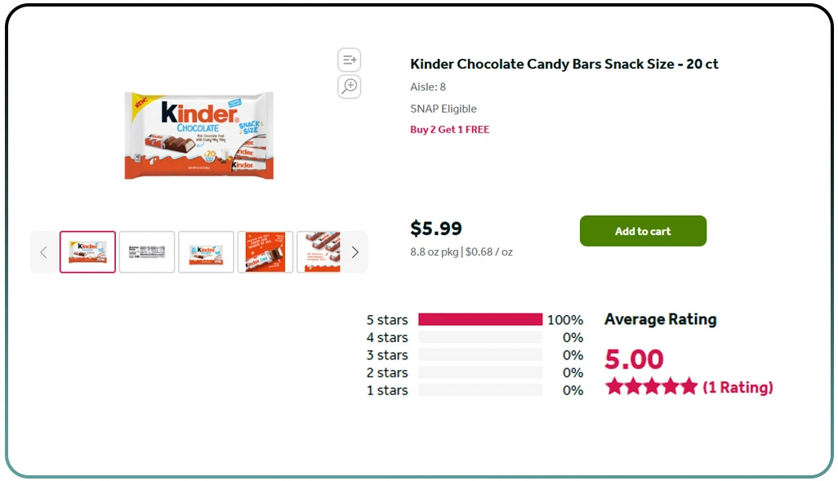Click the five pink rating stars
The width and height of the screenshot is (838, 481).
[651, 386]
